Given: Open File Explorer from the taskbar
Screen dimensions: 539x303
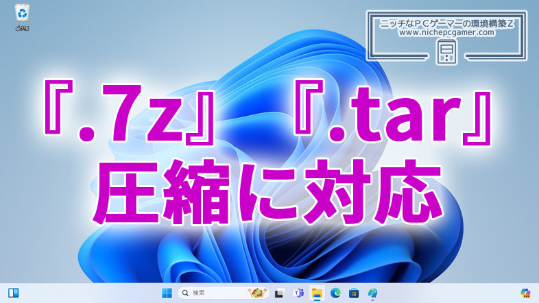Looking at the screenshot, I should coord(317,293).
